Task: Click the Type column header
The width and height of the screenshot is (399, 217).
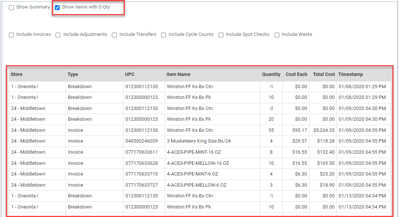Action: 73,74
